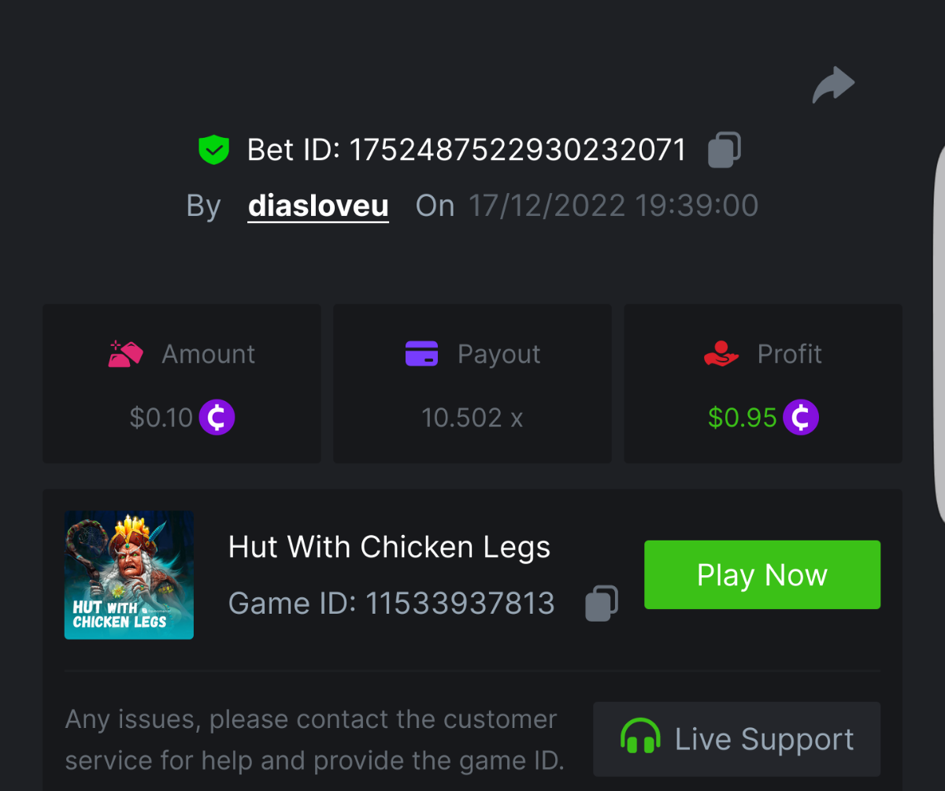945x791 pixels.
Task: Click the Hut With Chicken Legs title
Action: (x=389, y=547)
